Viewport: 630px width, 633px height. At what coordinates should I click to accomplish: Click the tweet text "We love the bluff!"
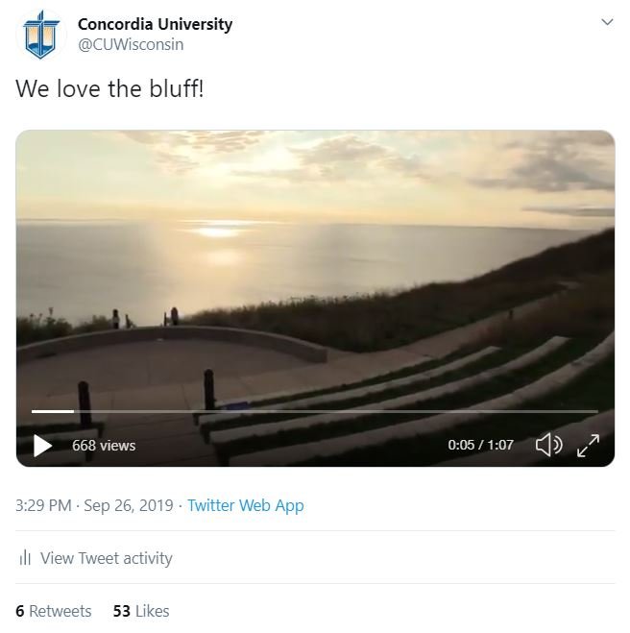(x=109, y=89)
